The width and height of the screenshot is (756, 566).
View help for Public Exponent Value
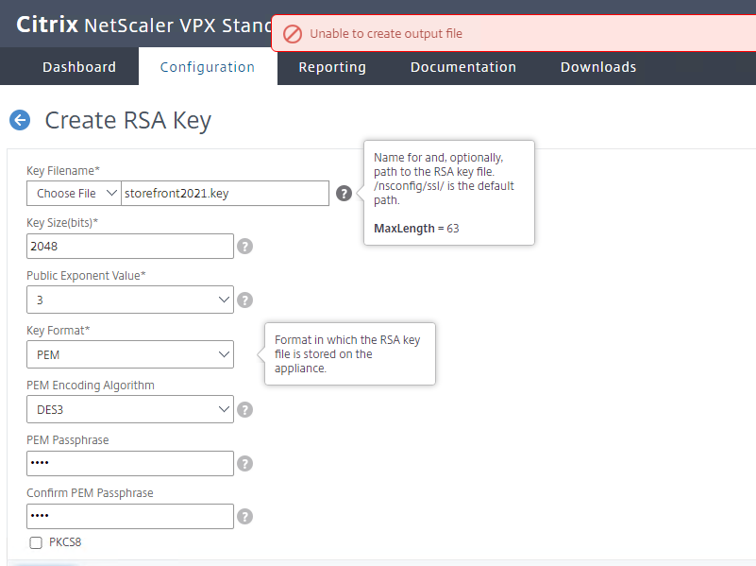244,300
